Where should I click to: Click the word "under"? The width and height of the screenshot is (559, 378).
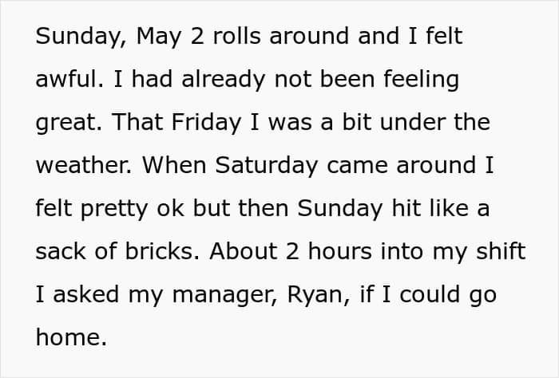click(x=412, y=122)
